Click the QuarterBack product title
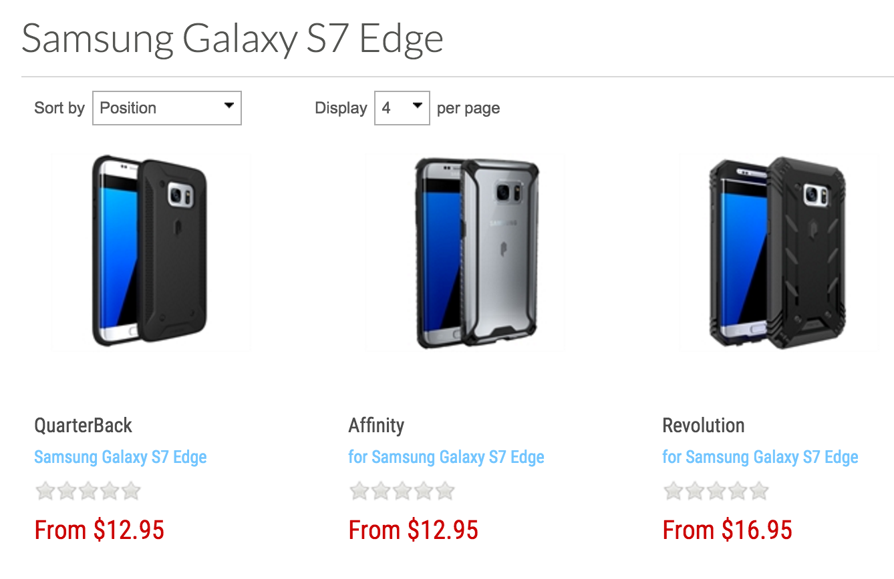Screen dimensions: 894x579 84,426
